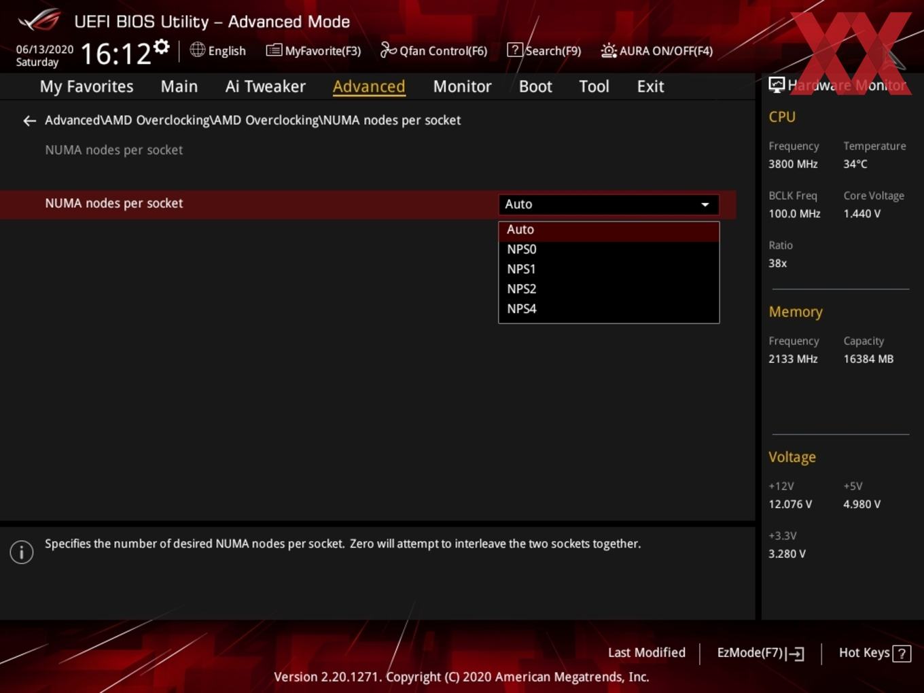Go to the Exit tab
Screen dimensions: 924x693
[650, 87]
